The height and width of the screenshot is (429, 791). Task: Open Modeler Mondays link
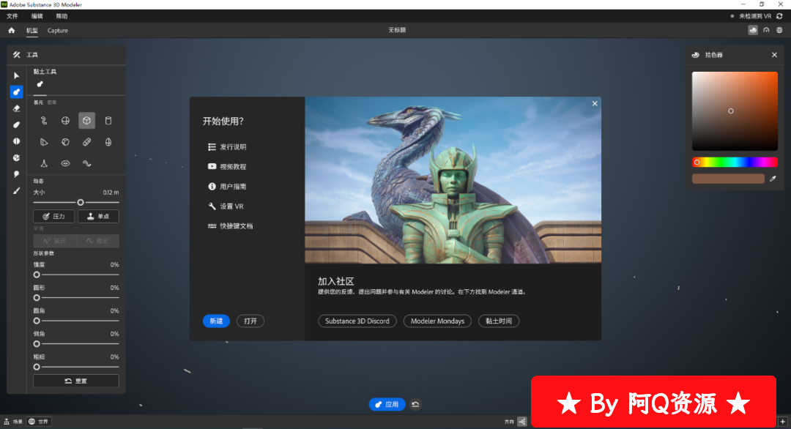click(x=437, y=321)
